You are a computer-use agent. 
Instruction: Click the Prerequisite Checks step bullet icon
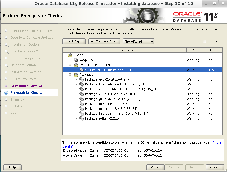point(6,93)
